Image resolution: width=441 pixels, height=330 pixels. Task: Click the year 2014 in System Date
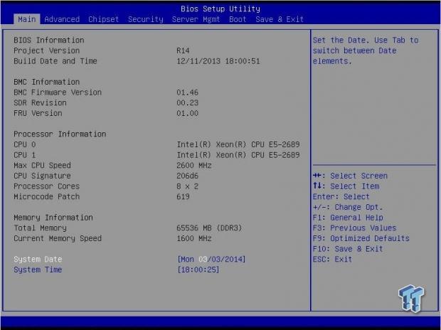point(233,259)
